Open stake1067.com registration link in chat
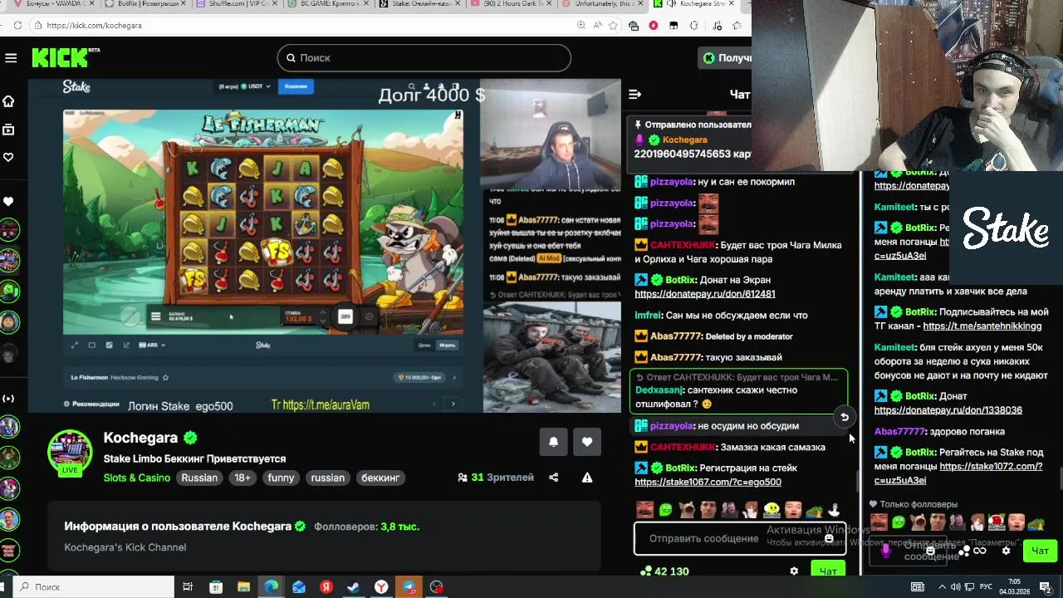Viewport: 1063px width, 598px height. pyautogui.click(x=708, y=482)
